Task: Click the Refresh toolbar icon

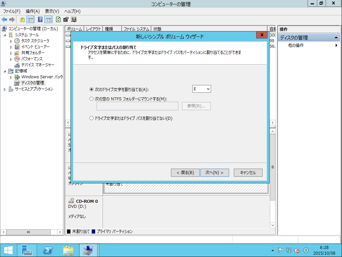Action: click(x=58, y=20)
